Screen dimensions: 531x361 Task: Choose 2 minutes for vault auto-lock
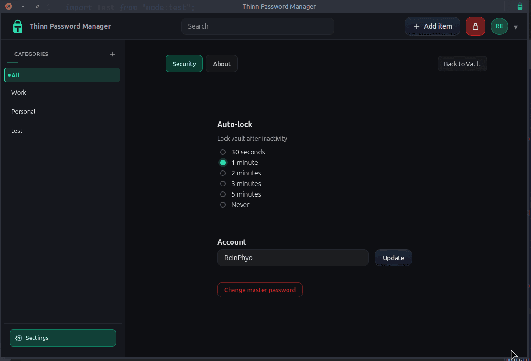222,173
